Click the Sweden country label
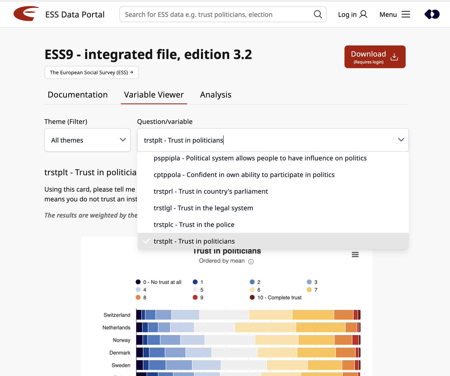Viewport: 450px width, 376px height. point(121,365)
